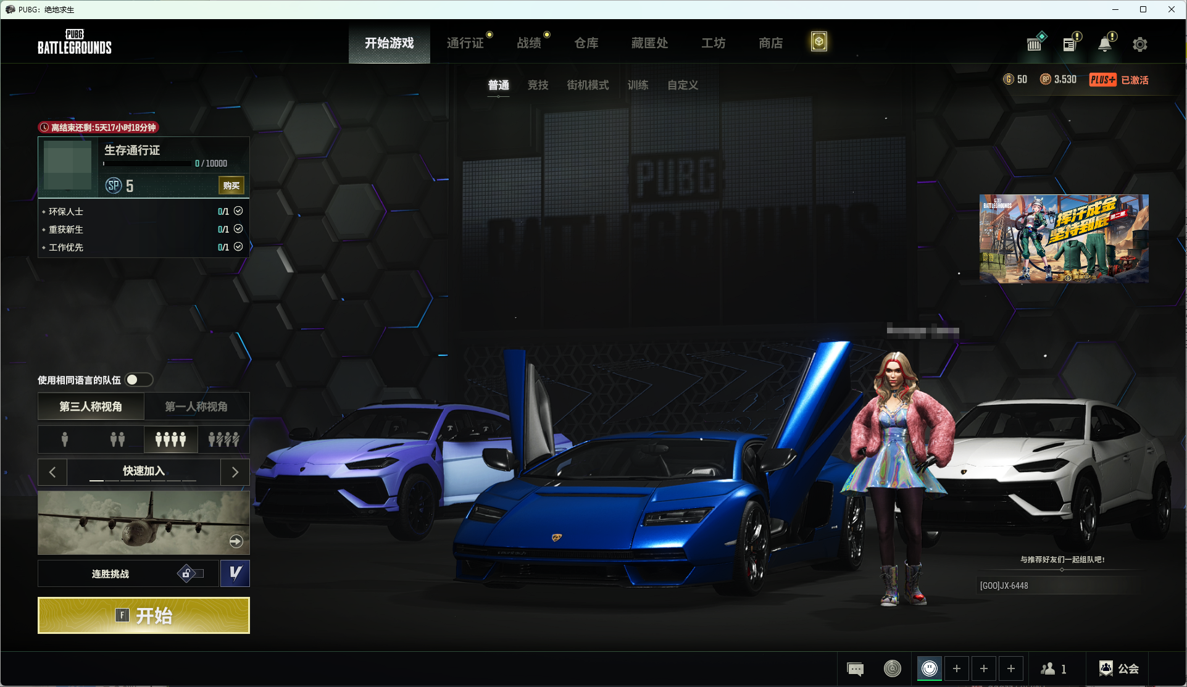The height and width of the screenshot is (687, 1187).
Task: Click the blue V icon beside 连胜挑战
Action: [x=235, y=573]
